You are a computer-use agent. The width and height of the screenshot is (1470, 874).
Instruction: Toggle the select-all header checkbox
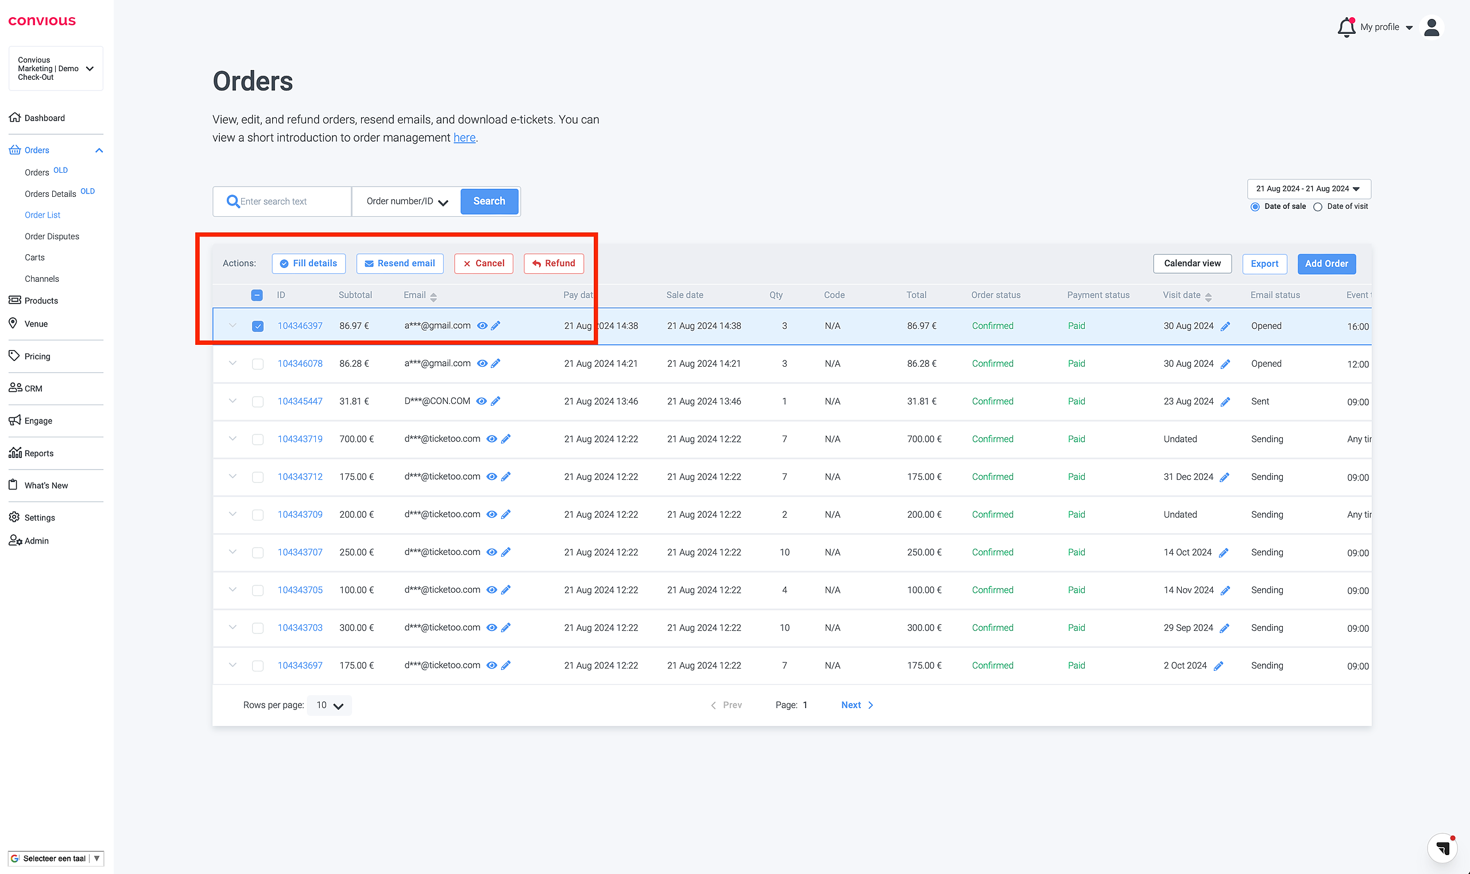click(x=257, y=295)
